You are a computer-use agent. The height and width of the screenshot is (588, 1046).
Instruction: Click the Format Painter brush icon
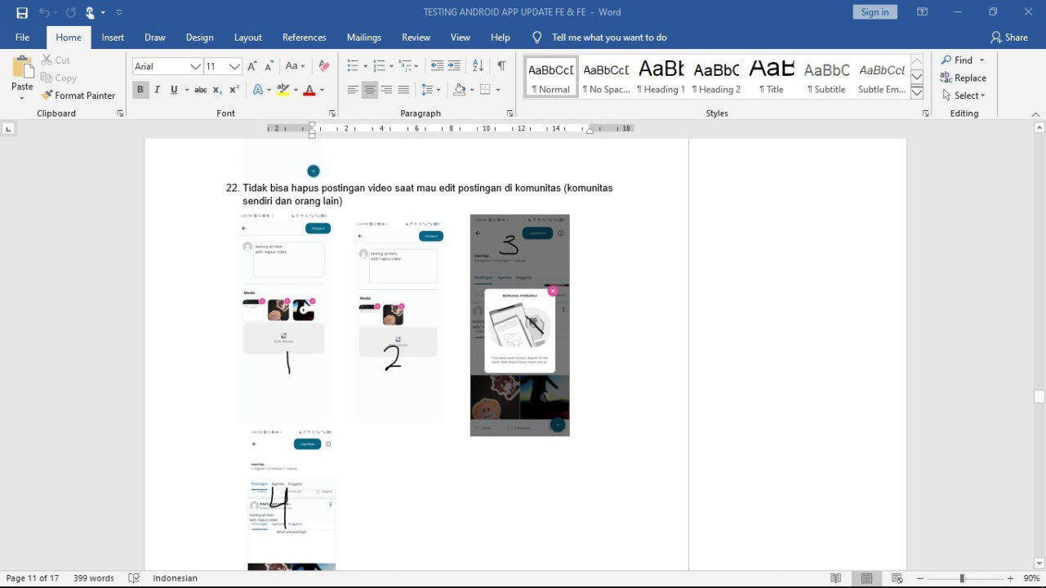[47, 96]
